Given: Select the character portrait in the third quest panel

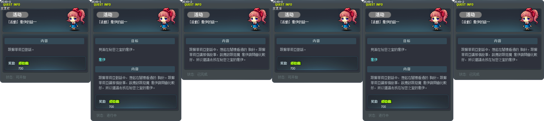Looking at the screenshot, I should tap(257, 19).
